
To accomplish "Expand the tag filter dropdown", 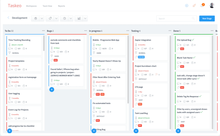I will (56, 18).
